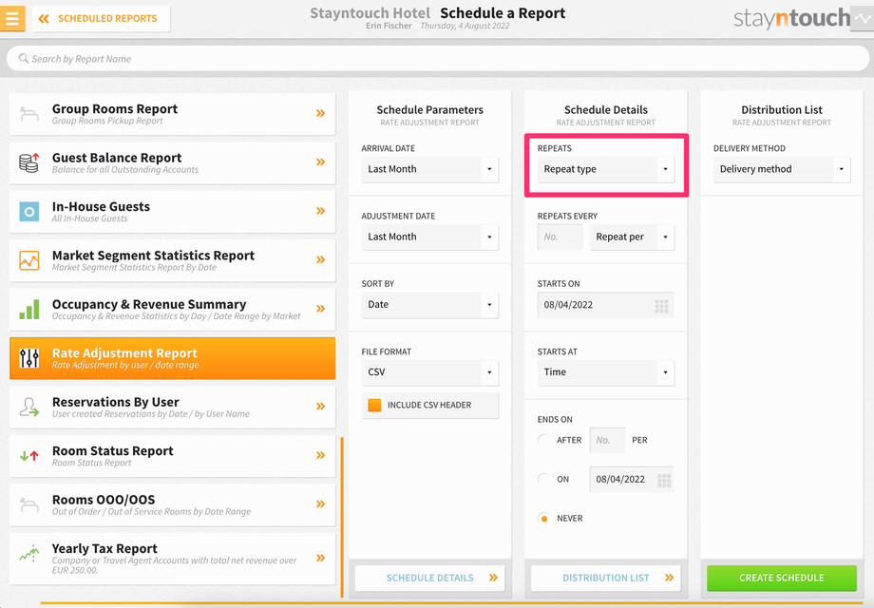
Task: Click the Ends After number field
Action: click(607, 440)
